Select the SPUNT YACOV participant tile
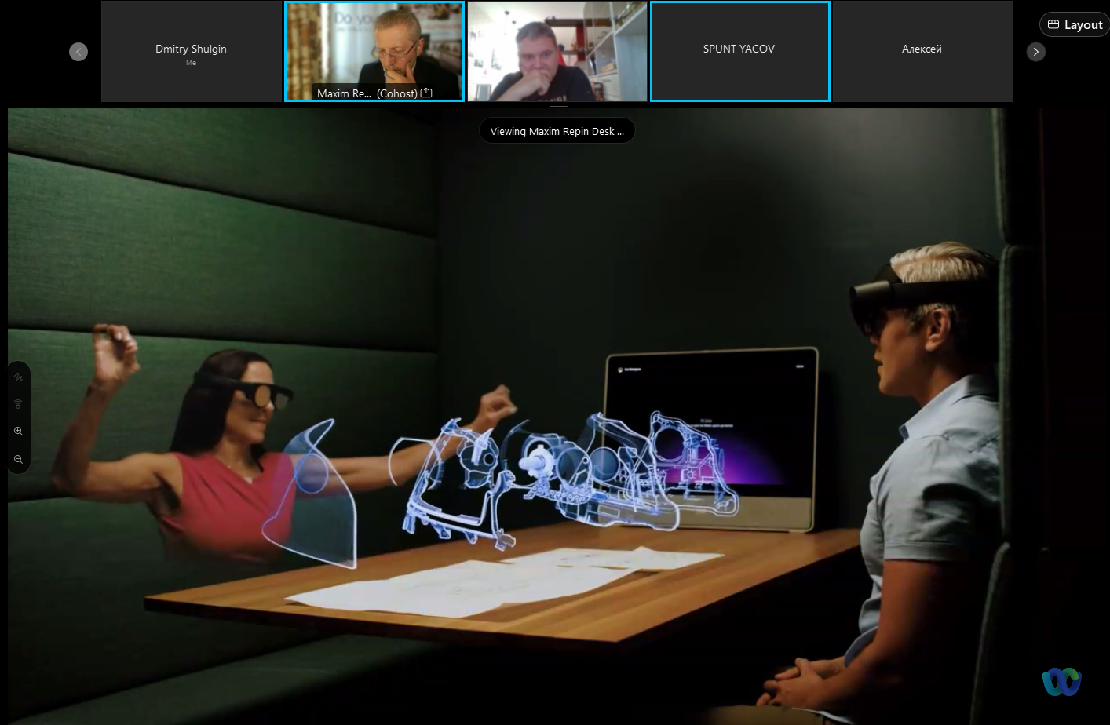Screen dimensions: 1110x725 (739, 52)
